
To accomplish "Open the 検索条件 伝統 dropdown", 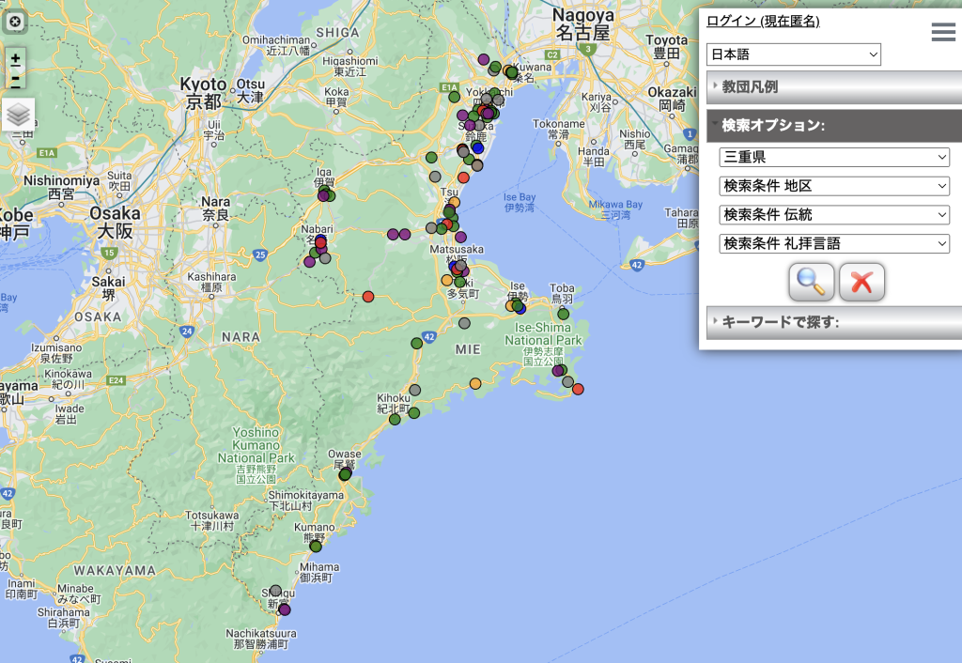I will point(834,215).
